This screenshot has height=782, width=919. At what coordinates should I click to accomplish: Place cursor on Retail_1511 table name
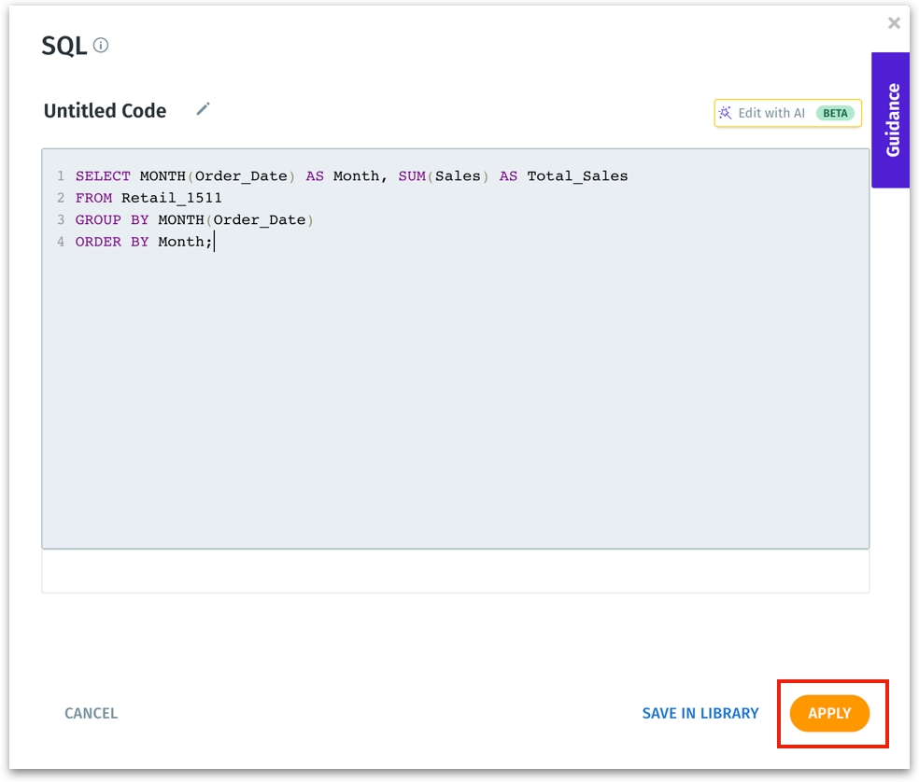tap(171, 198)
